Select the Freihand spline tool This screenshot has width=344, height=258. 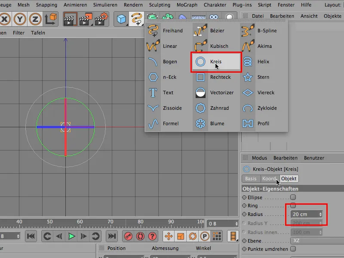[x=168, y=31]
